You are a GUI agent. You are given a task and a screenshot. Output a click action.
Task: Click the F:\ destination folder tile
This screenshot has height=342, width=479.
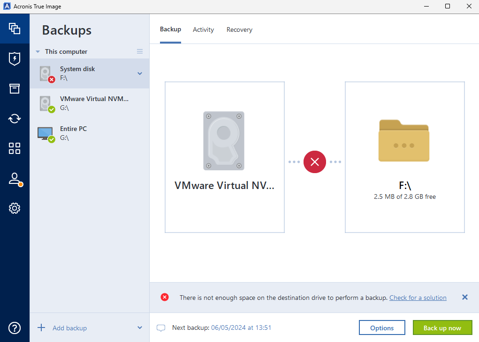pos(404,157)
